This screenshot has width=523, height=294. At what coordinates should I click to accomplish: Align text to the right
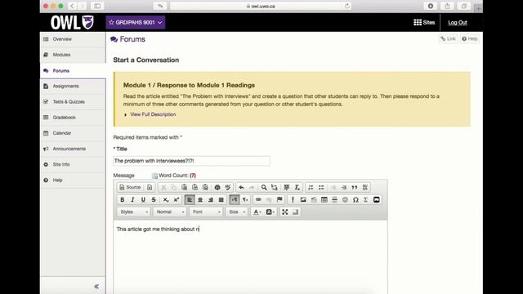[211, 199]
